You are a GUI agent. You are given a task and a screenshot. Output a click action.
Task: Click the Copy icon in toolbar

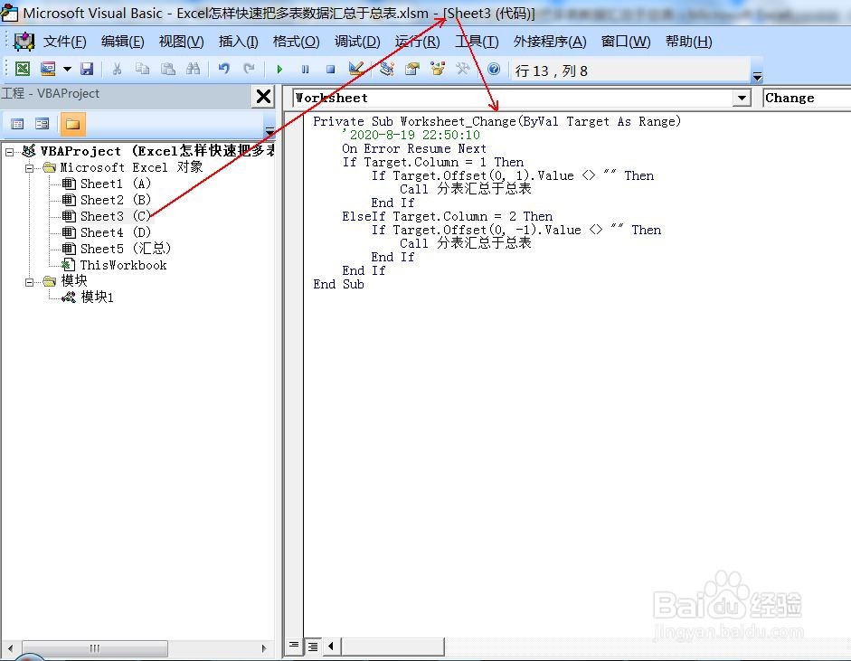point(142,69)
